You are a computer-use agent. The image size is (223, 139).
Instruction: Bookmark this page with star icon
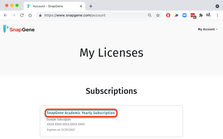158,15
